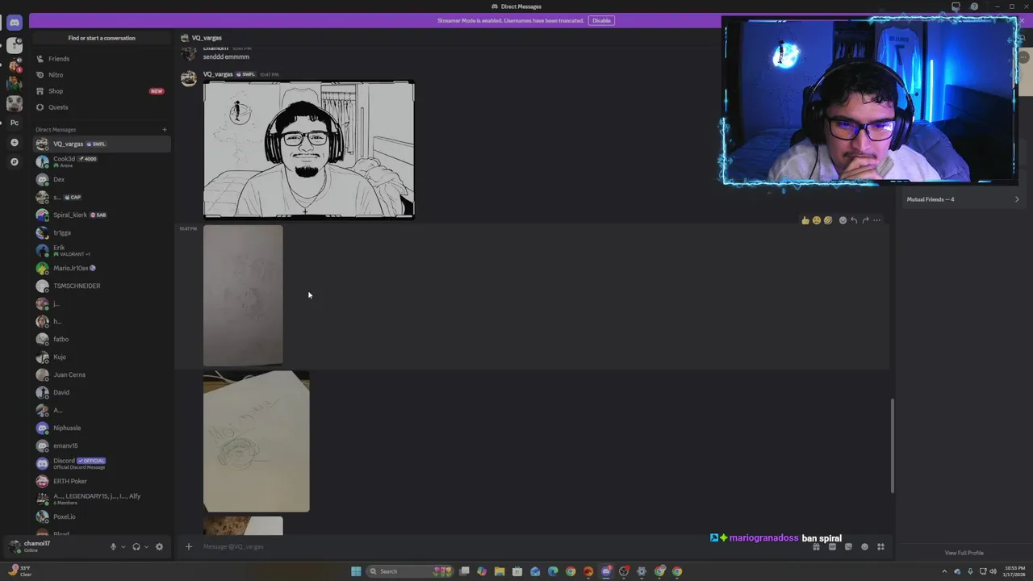Open Poxel.io conversation

(x=102, y=516)
